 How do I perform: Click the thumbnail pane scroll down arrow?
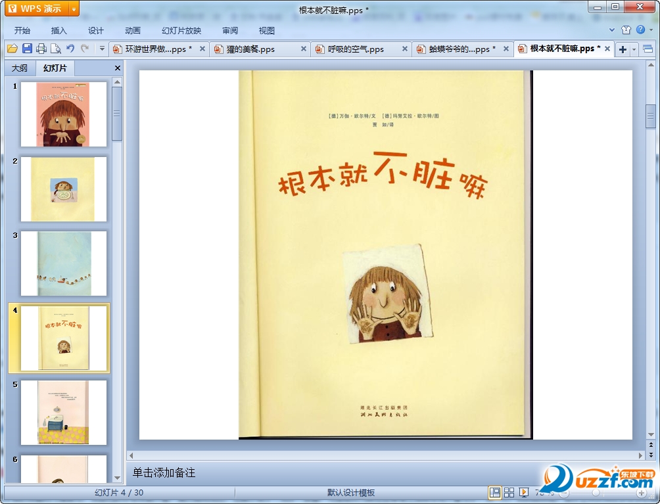click(x=117, y=478)
